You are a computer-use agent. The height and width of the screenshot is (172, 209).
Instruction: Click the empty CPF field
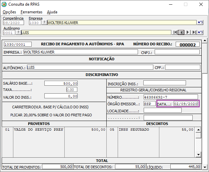183,67
